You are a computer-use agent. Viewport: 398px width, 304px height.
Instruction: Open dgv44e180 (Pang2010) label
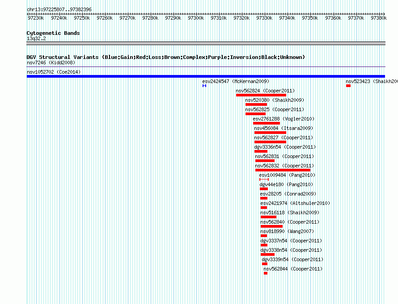pyautogui.click(x=286, y=184)
